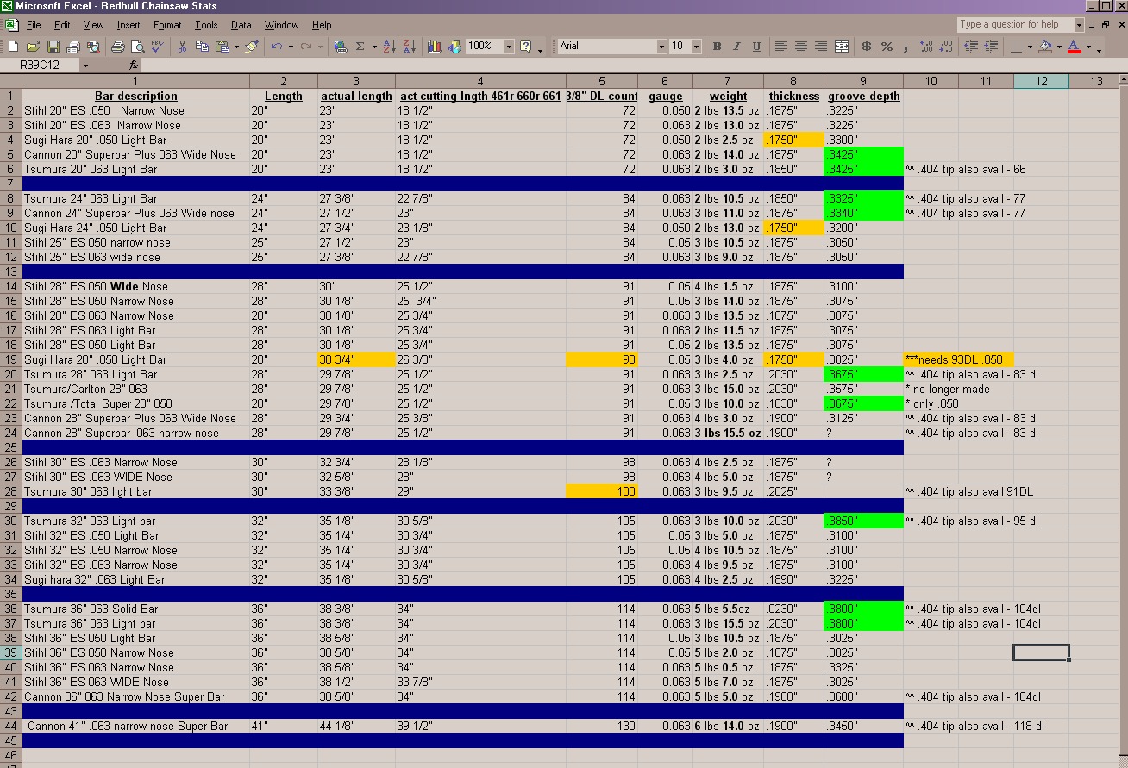Viewport: 1128px width, 768px height.
Task: Click the AutoSum sigma icon
Action: pyautogui.click(x=360, y=47)
